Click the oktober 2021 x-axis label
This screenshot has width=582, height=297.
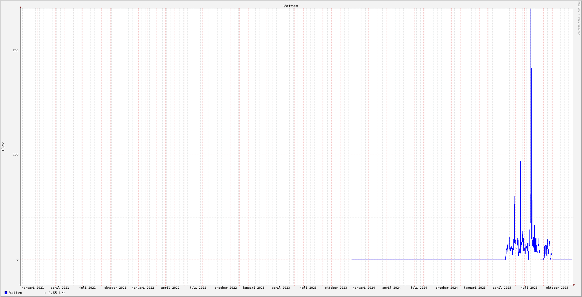coord(115,288)
